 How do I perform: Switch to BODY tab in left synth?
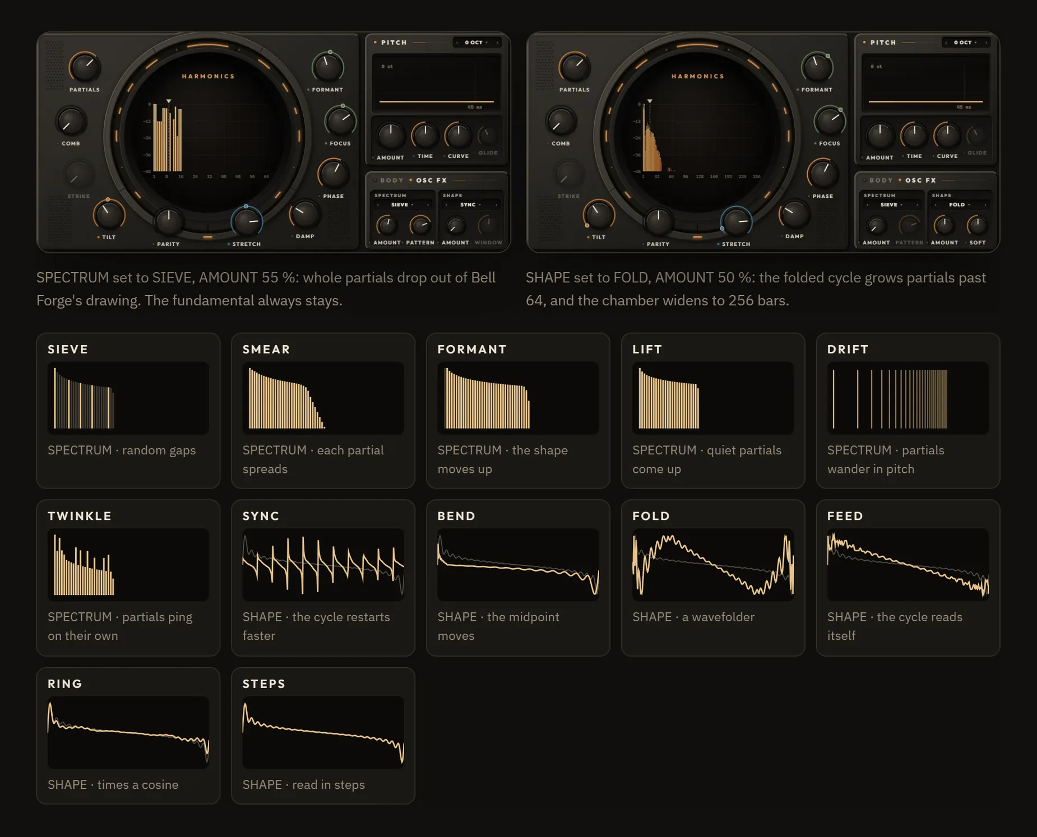click(392, 180)
